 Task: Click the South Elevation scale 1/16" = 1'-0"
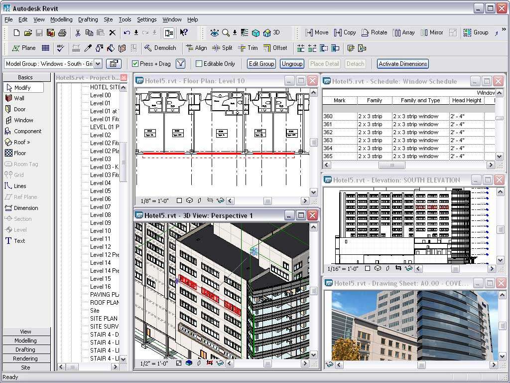point(343,269)
